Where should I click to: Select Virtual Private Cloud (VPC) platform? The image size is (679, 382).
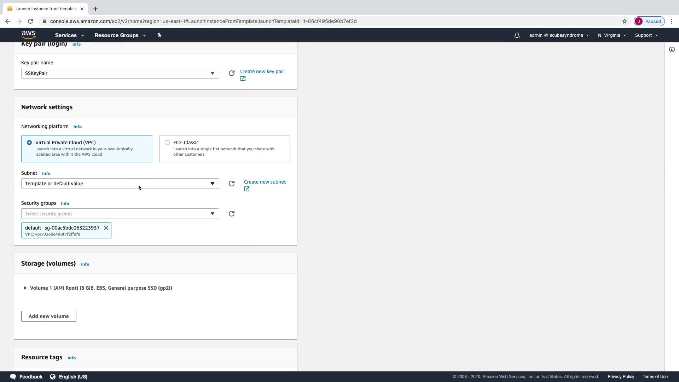(29, 143)
